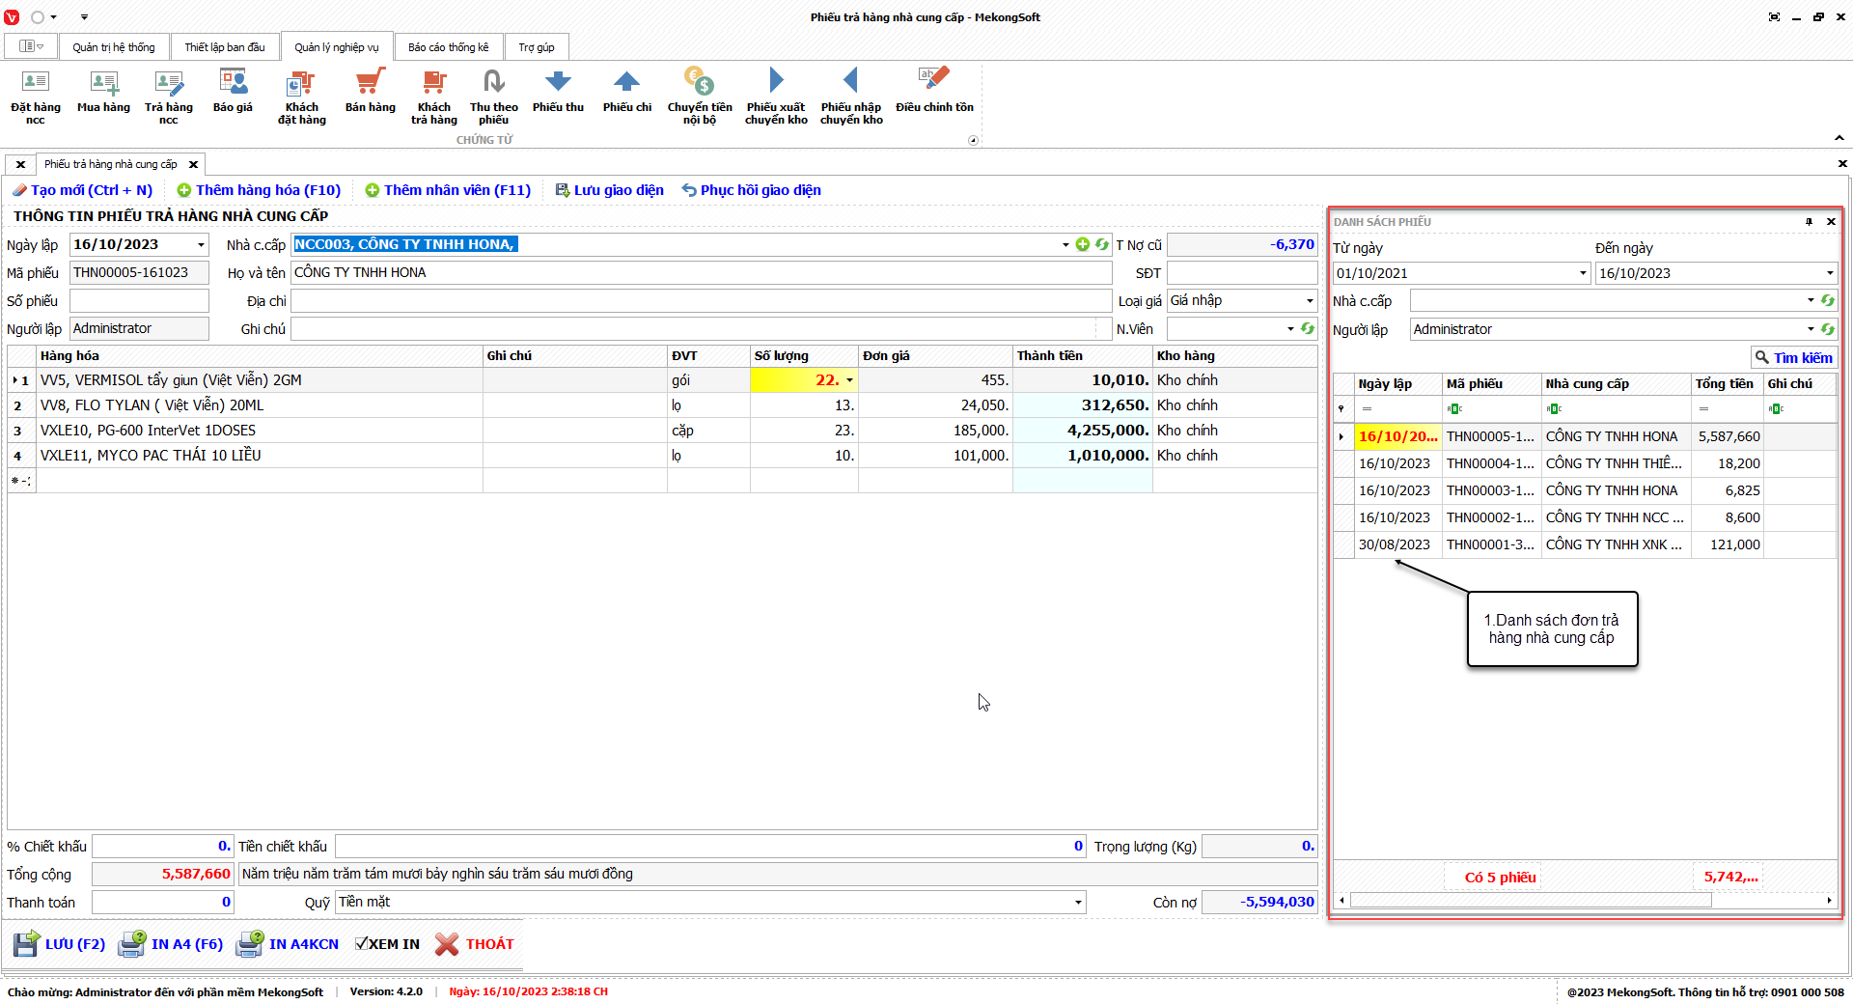Toggle the XEM IN checkbox

pos(361,944)
